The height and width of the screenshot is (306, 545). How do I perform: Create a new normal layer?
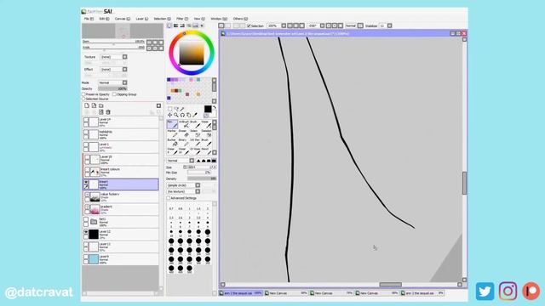pos(87,105)
